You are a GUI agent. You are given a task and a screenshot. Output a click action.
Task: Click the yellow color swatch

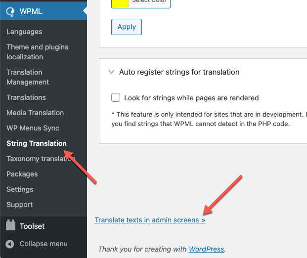click(120, 3)
